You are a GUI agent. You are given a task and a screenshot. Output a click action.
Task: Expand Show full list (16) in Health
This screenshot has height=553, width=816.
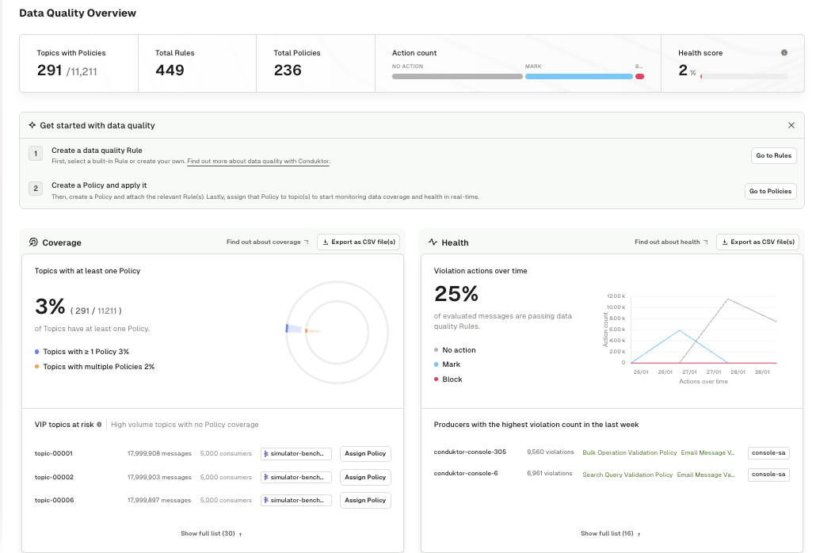[608, 533]
